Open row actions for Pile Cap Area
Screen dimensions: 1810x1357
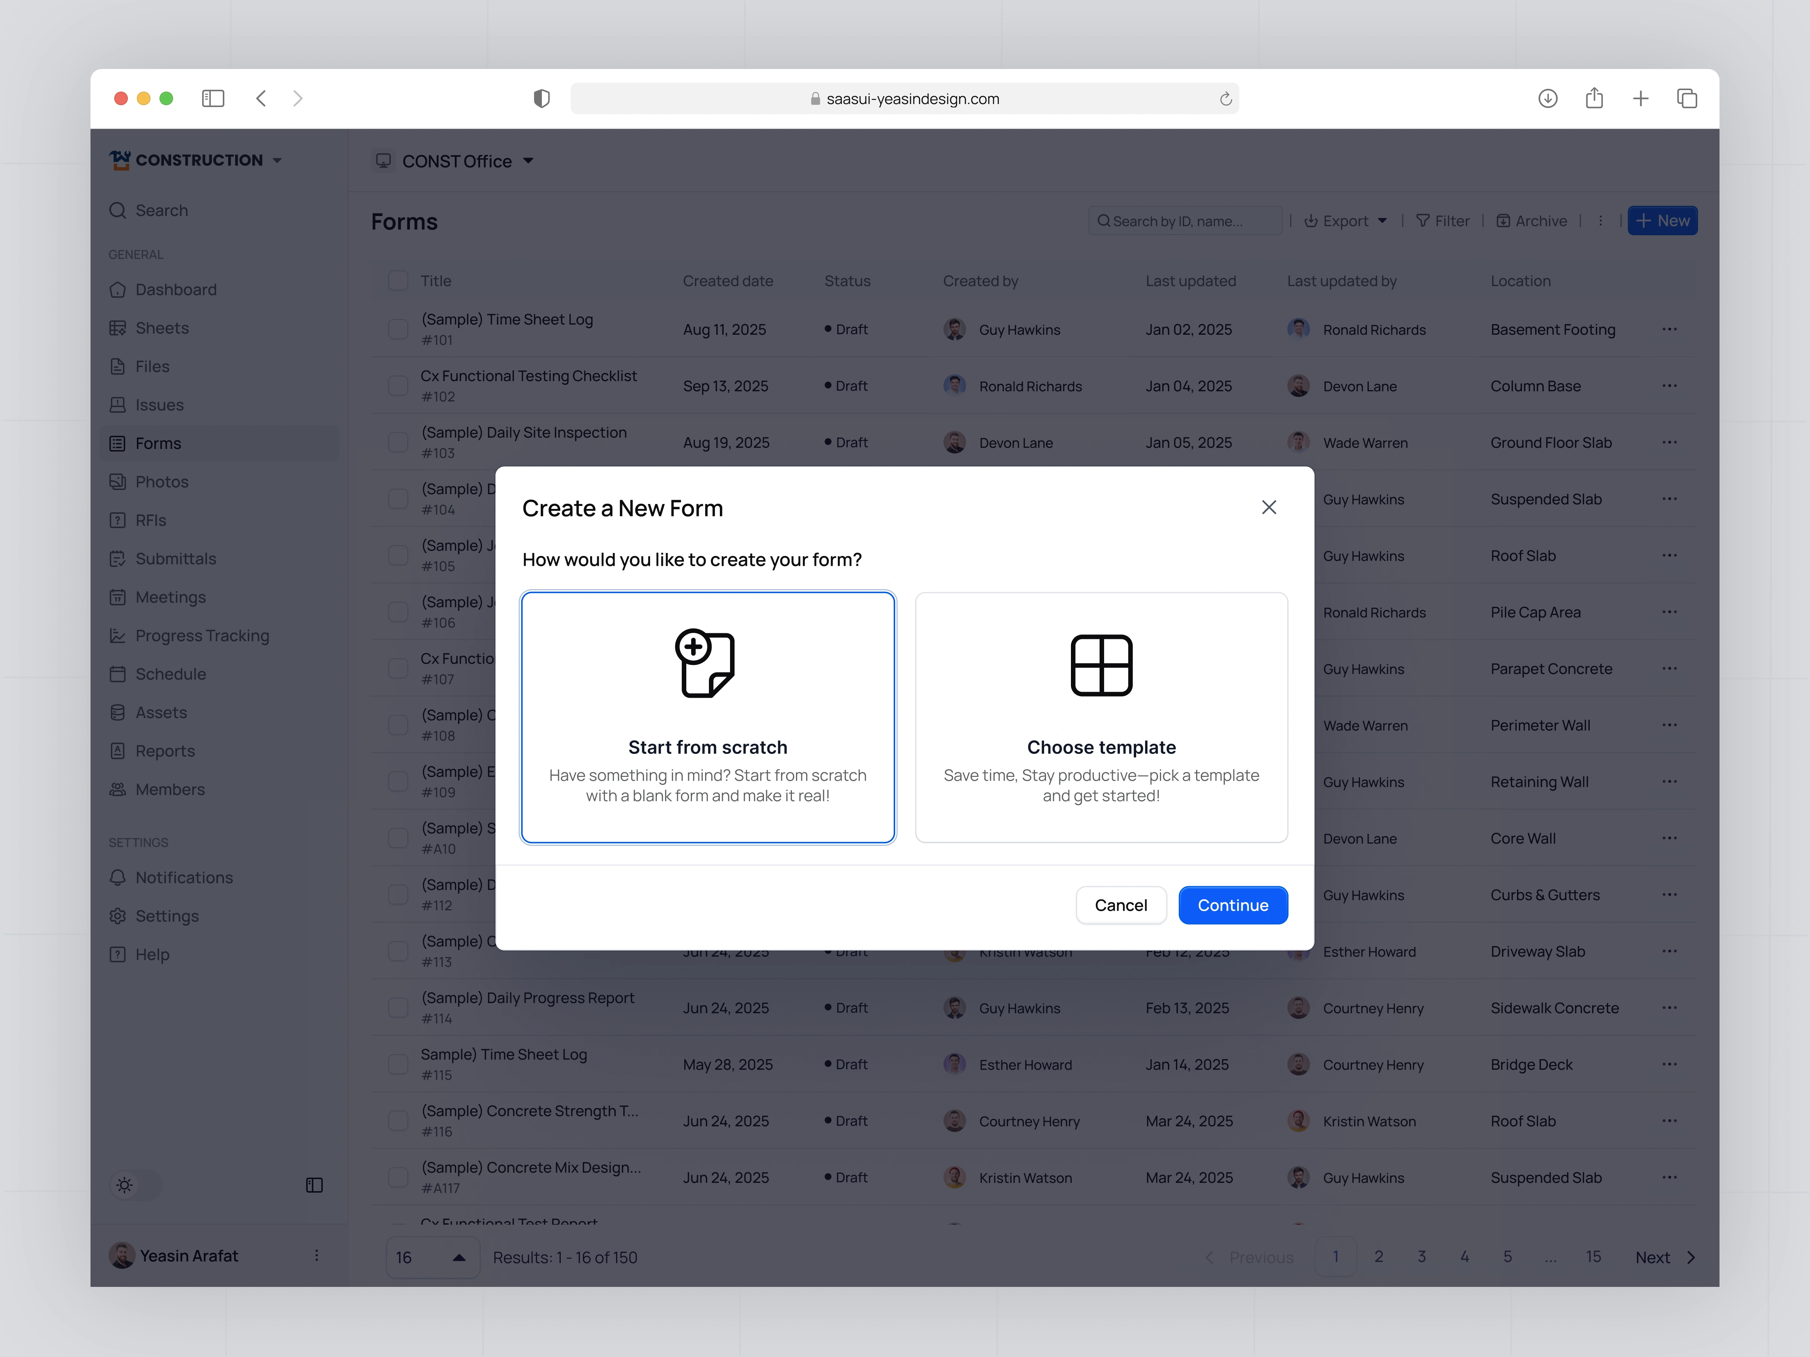pyautogui.click(x=1669, y=612)
